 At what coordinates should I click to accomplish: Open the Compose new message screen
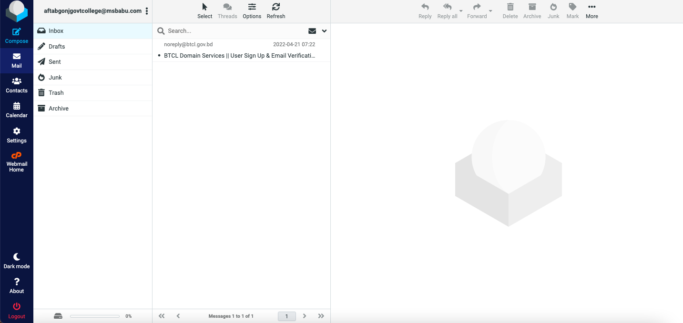tap(17, 36)
